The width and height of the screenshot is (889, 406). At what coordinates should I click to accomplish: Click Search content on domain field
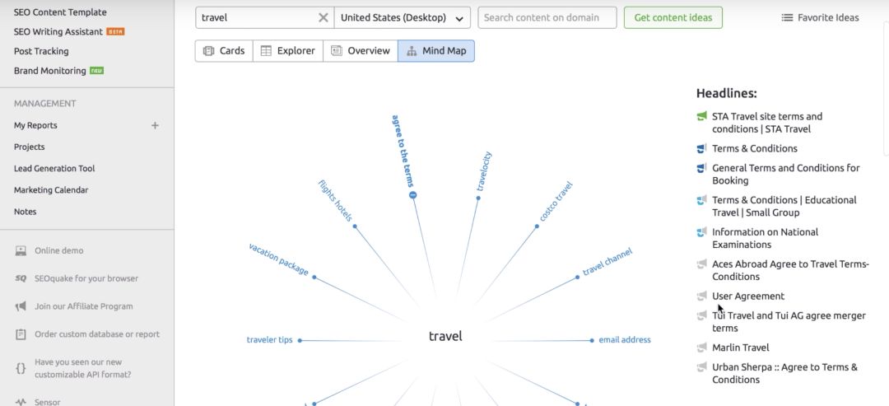[x=547, y=17]
